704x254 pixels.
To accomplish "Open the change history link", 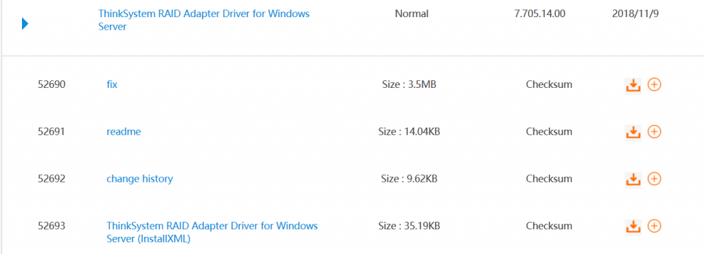I will (140, 178).
